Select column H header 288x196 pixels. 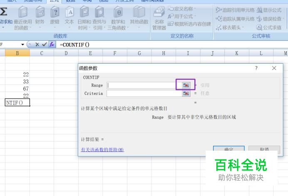pyautogui.click(x=164, y=53)
